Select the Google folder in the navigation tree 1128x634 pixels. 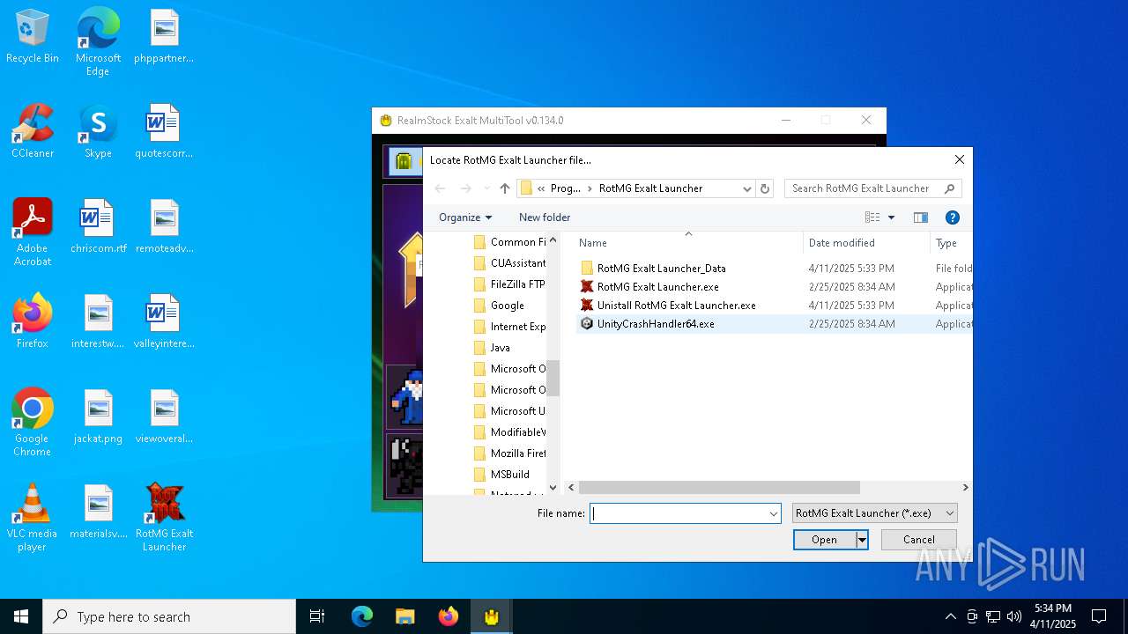[499, 306]
